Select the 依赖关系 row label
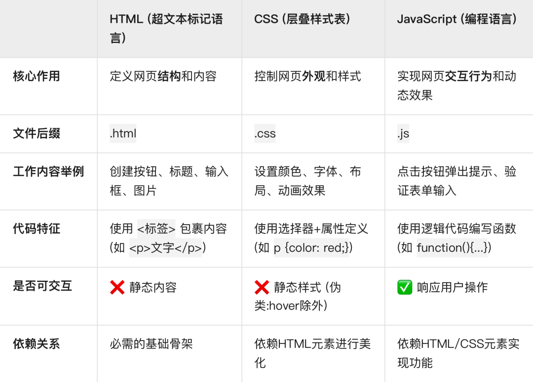Viewport: 533px width, 382px height. [x=37, y=344]
